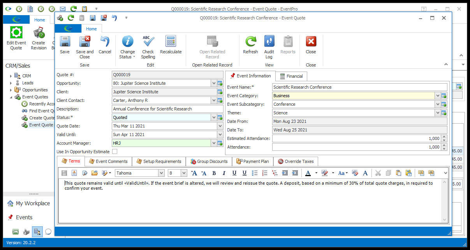
Task: Click the open folder icon in Terms toolbar
Action: [x=95, y=173]
